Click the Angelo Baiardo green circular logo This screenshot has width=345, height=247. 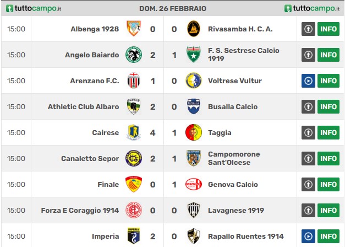tap(134, 55)
